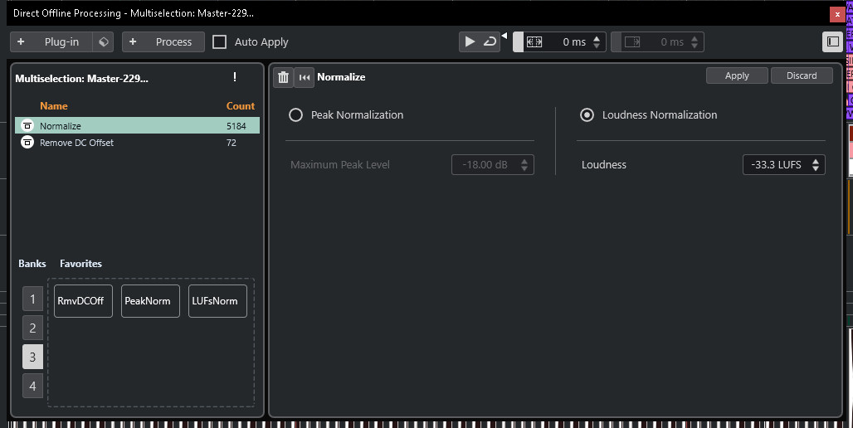The image size is (853, 428).
Task: Toggle audition loop
Action: [x=490, y=41]
